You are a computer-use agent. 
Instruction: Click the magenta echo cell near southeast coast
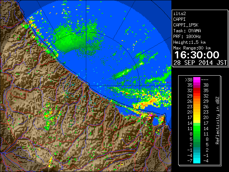151,115
